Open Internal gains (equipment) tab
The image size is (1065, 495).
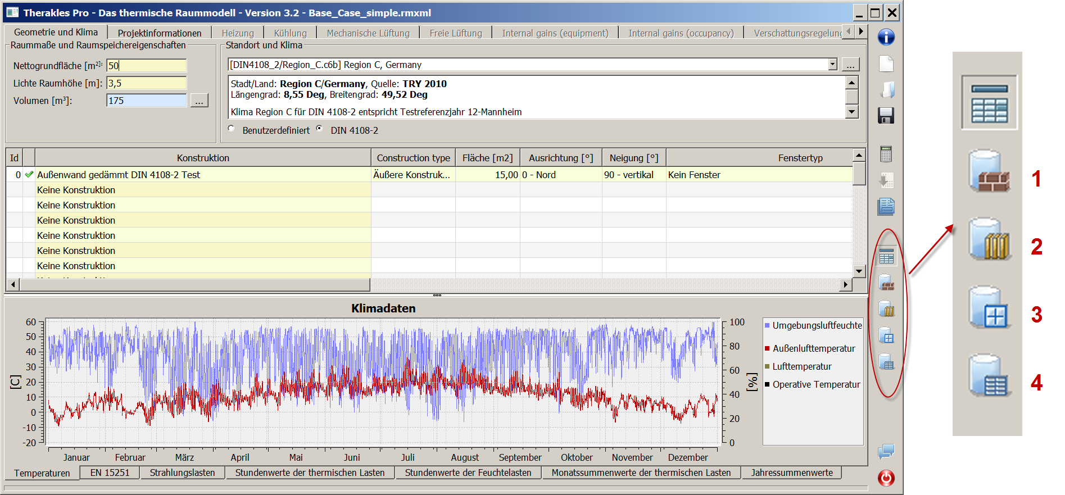point(555,33)
